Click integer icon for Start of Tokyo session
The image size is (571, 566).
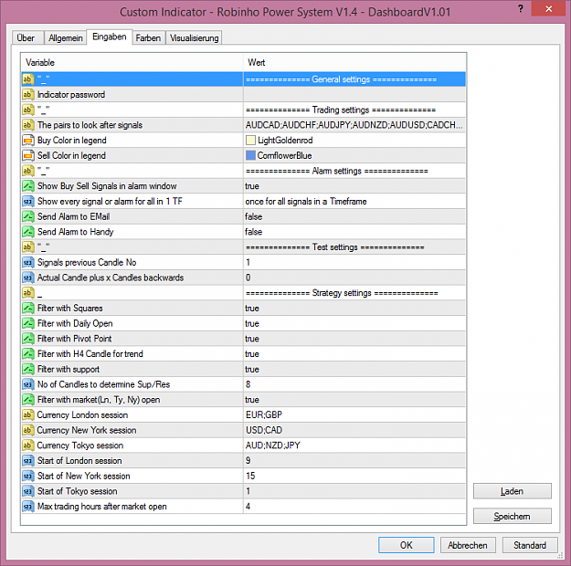coord(28,491)
